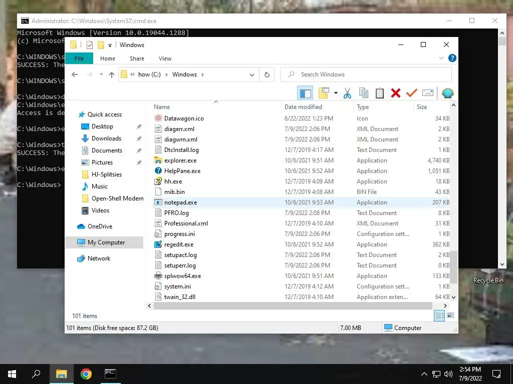This screenshot has width=513, height=384.
Task: Open Documents in the navigation pane
Action: 107,150
